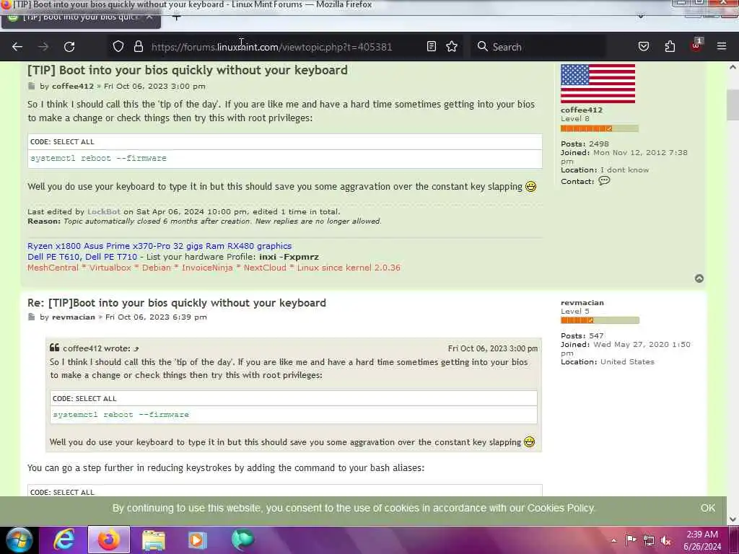Image resolution: width=739 pixels, height=554 pixels.
Task: Click the signature line starting 'MeshCentral * Virtualbox'
Action: [214, 268]
